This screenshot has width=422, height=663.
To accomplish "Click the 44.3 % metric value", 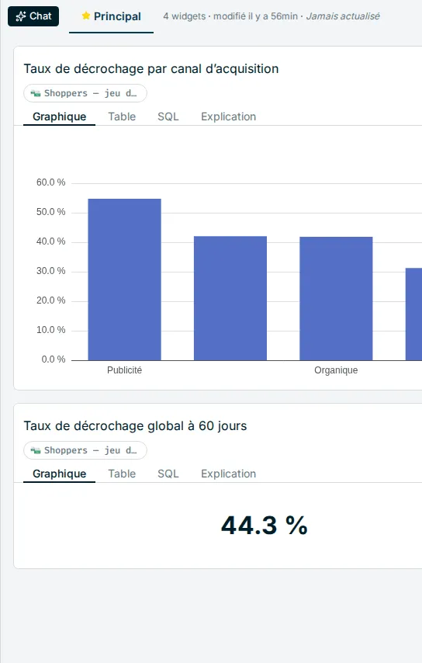I will click(265, 526).
